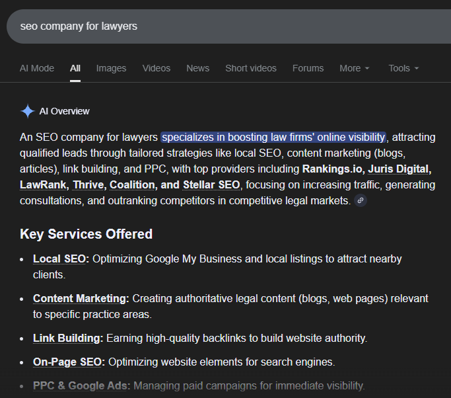
Task: Click the AI Overview sparkle icon
Action: 28,111
